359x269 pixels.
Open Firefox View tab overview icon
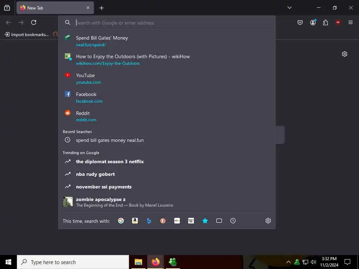tap(7, 8)
